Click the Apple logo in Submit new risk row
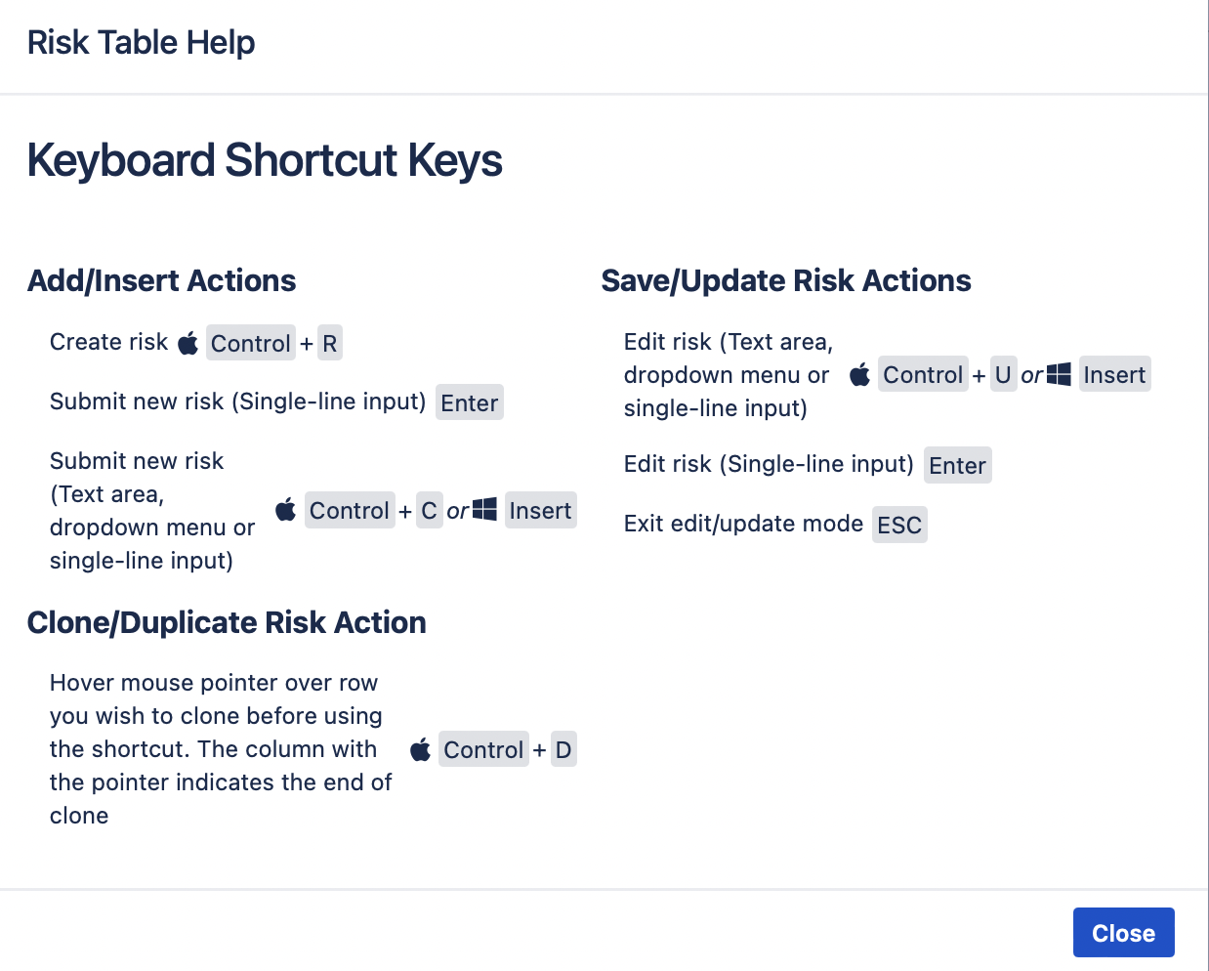 tap(286, 509)
